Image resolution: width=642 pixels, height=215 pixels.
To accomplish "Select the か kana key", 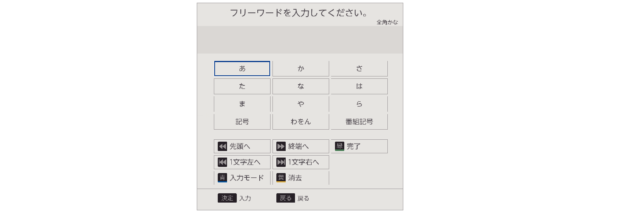I will click(300, 69).
